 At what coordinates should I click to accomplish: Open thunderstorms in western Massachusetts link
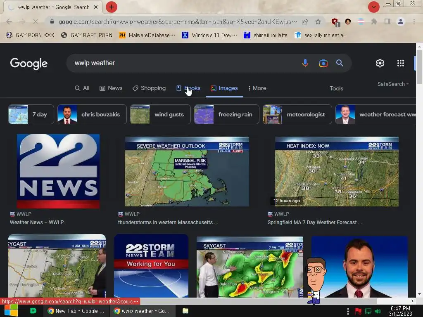coord(168,222)
